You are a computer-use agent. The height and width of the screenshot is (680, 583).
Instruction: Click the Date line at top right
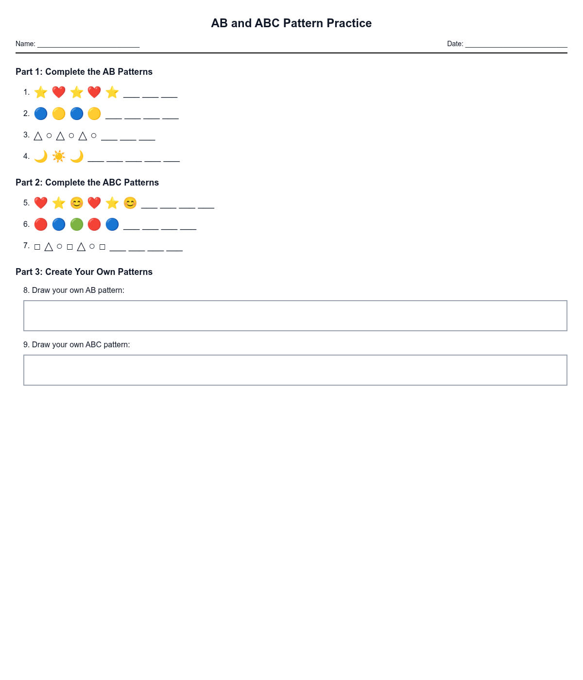(516, 44)
